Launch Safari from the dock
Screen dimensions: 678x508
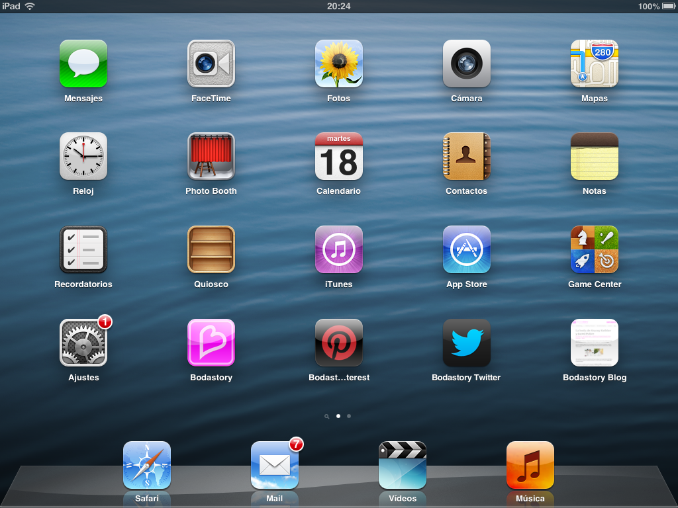147,465
